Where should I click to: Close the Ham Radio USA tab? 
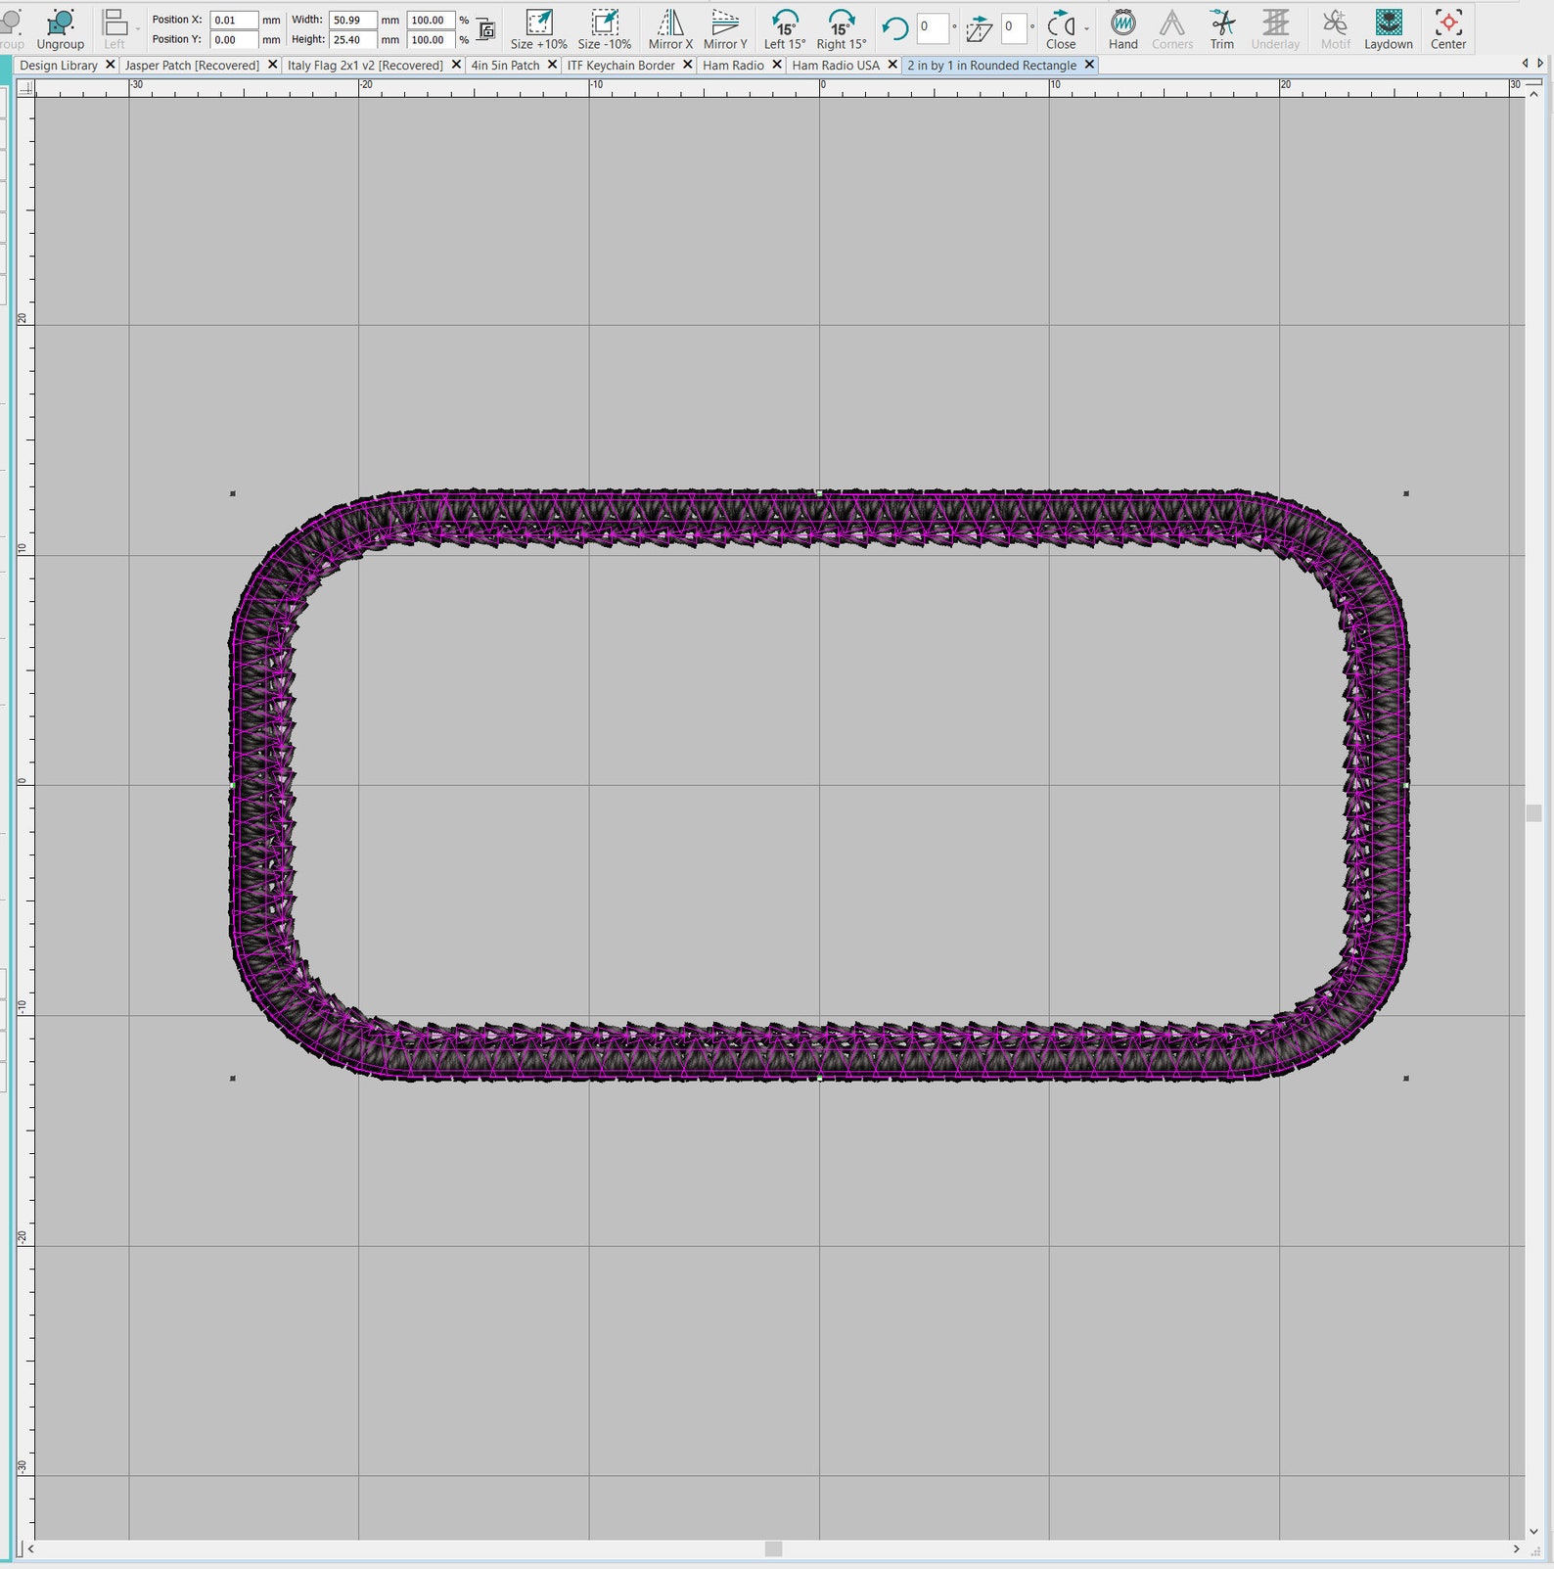pyautogui.click(x=892, y=65)
